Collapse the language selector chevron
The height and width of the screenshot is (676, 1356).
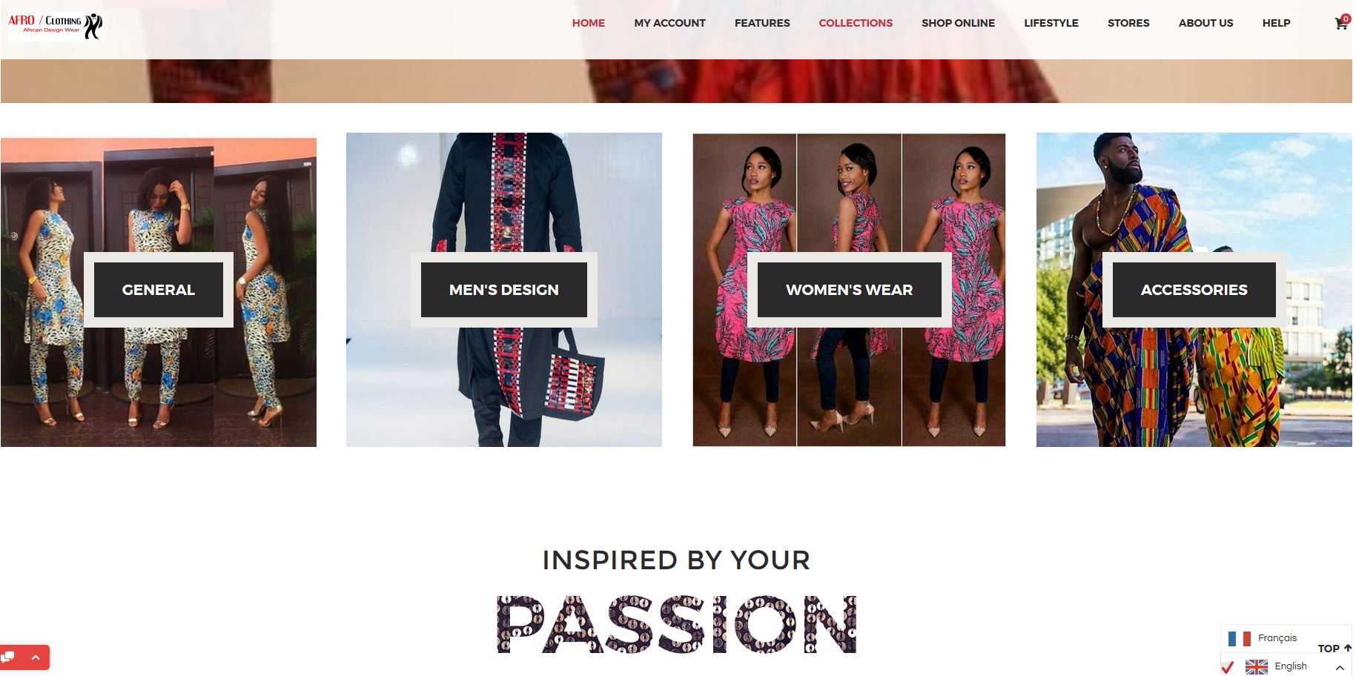pos(1340,668)
